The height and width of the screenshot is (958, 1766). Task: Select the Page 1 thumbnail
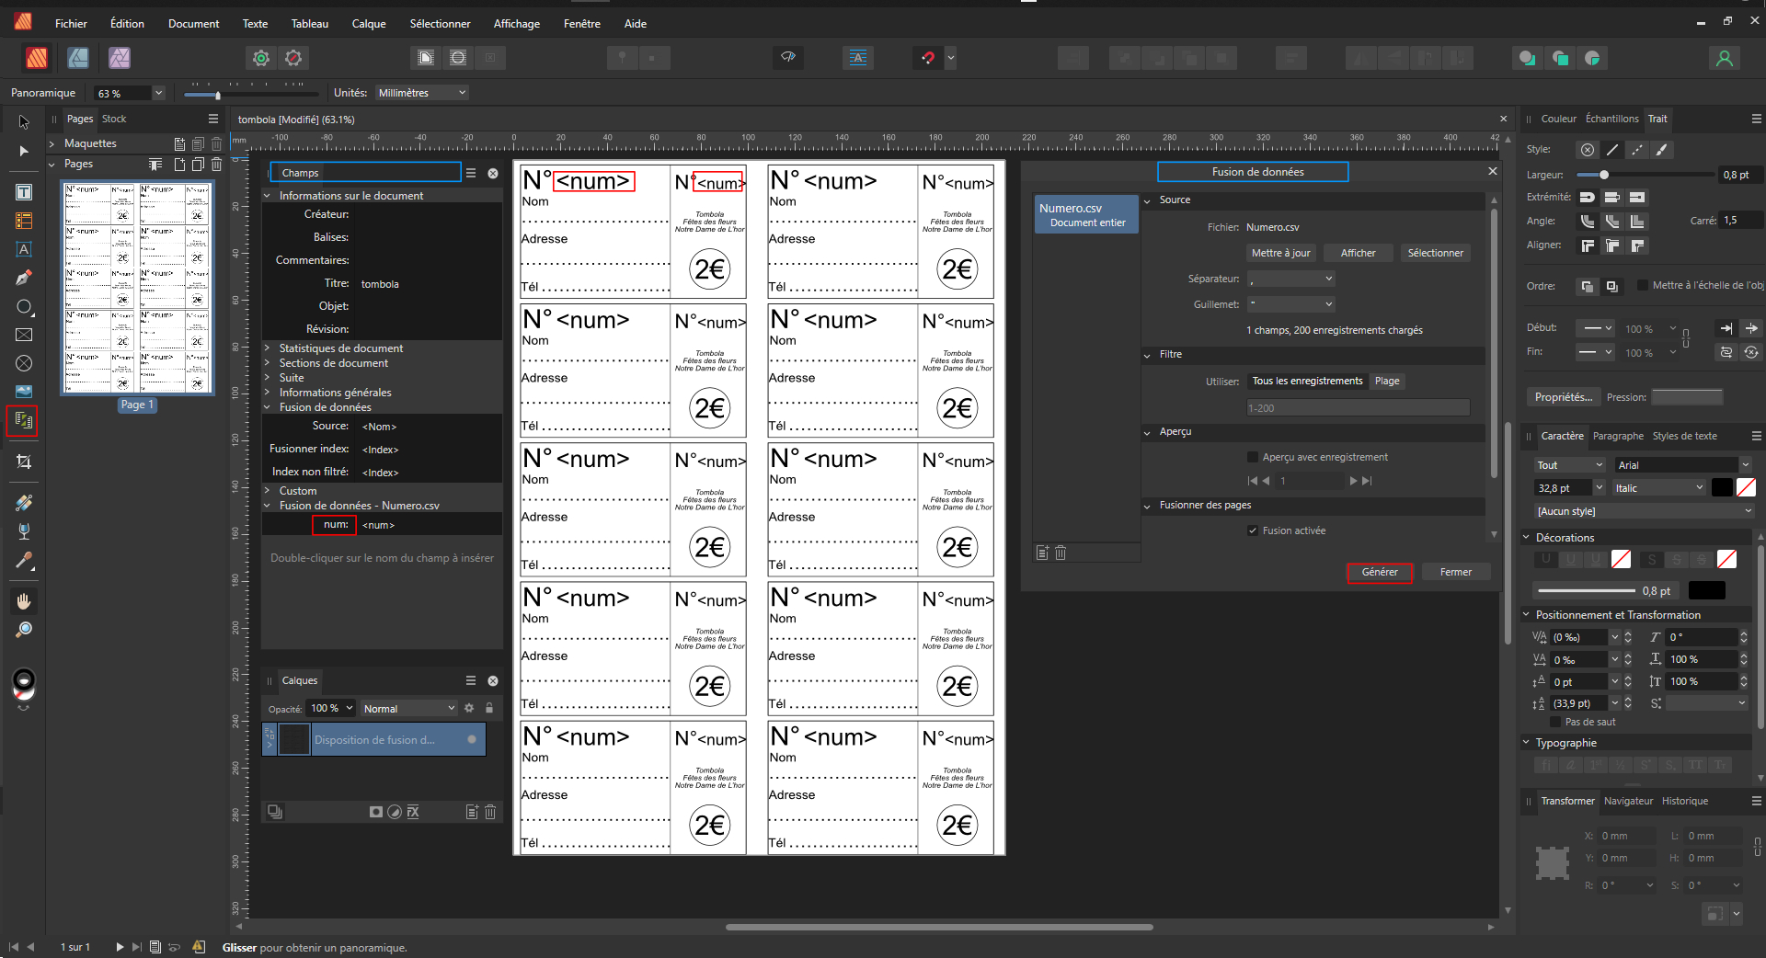pyautogui.click(x=137, y=288)
